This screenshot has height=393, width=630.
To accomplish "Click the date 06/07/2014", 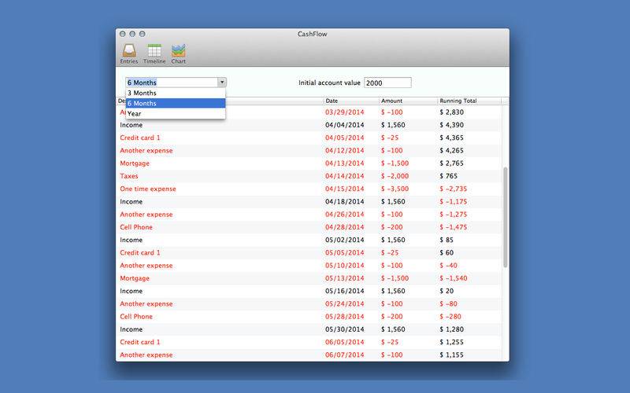I will click(x=344, y=355).
